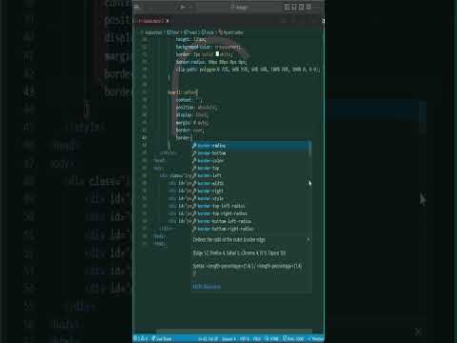The image size is (457, 343).
Task: Click the line and column status item
Action: coord(209,339)
